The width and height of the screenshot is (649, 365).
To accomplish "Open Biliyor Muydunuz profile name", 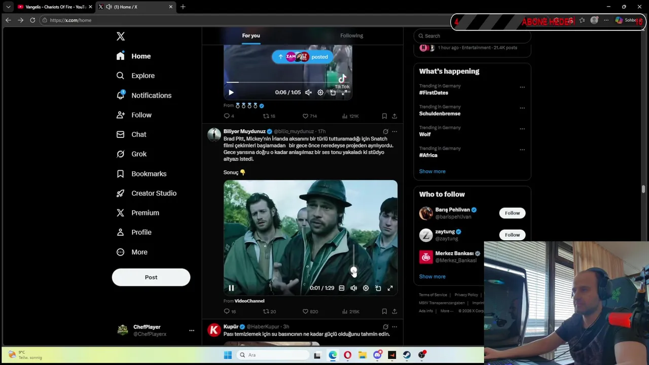I will click(244, 131).
